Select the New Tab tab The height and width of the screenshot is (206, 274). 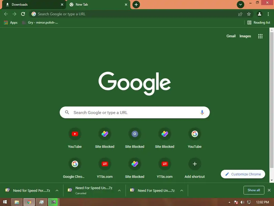pyautogui.click(x=98, y=5)
